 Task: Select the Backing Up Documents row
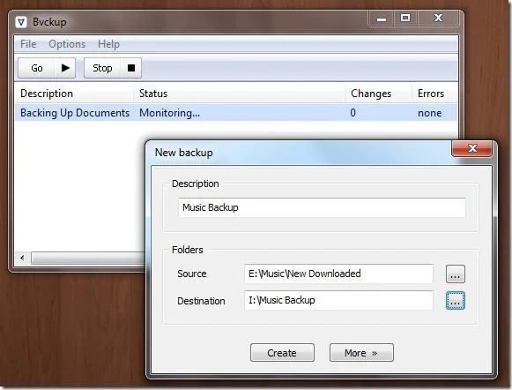[236, 113]
